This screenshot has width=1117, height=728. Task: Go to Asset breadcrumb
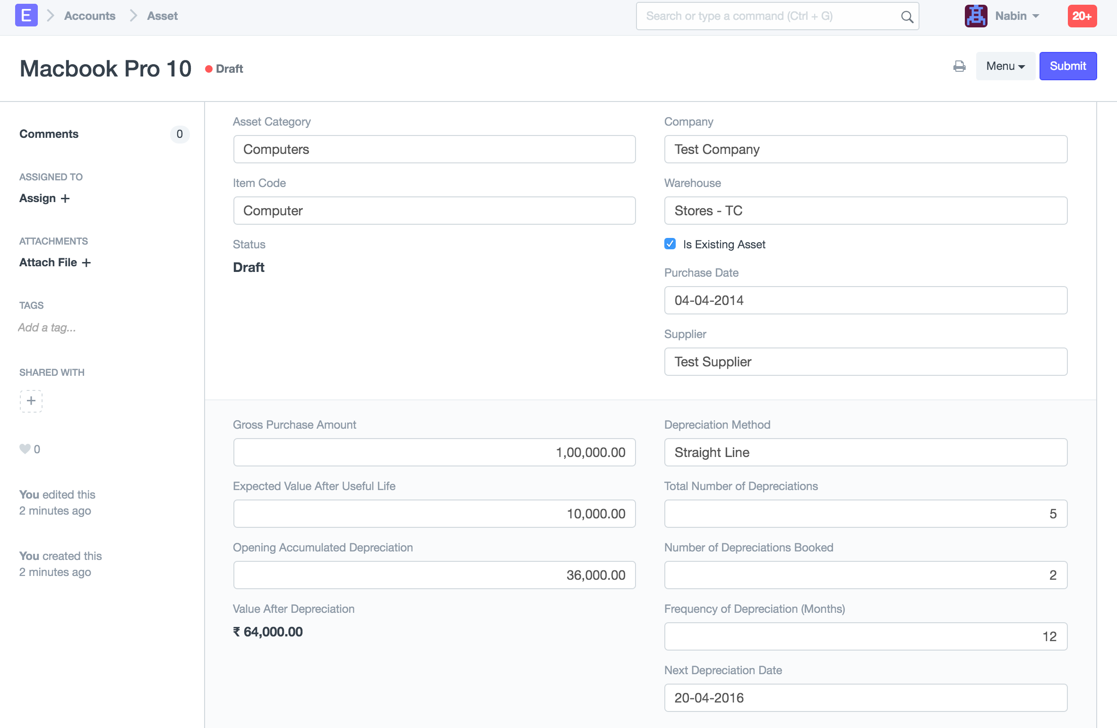pos(162,16)
